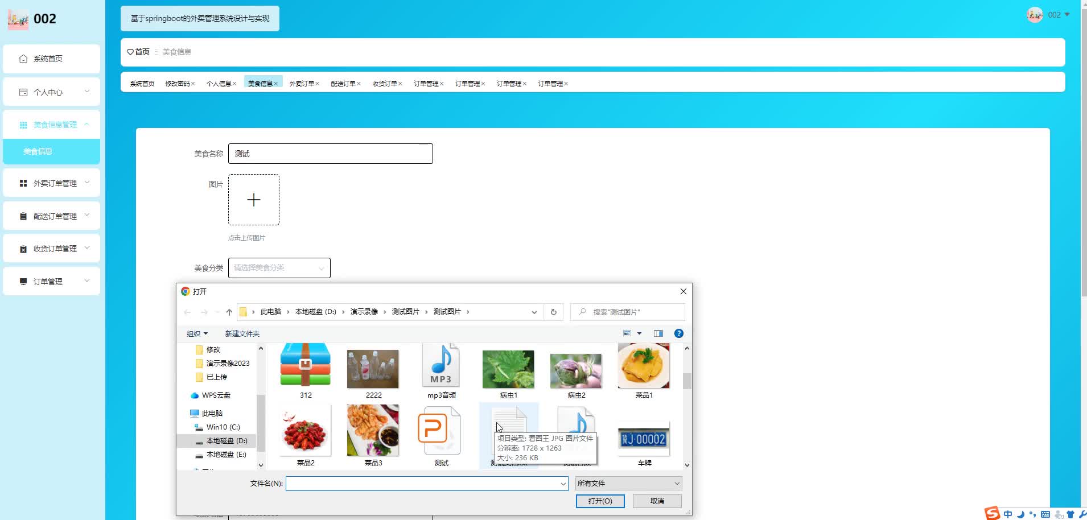Click 演示录像 in the address path
The height and width of the screenshot is (520, 1087).
point(364,312)
